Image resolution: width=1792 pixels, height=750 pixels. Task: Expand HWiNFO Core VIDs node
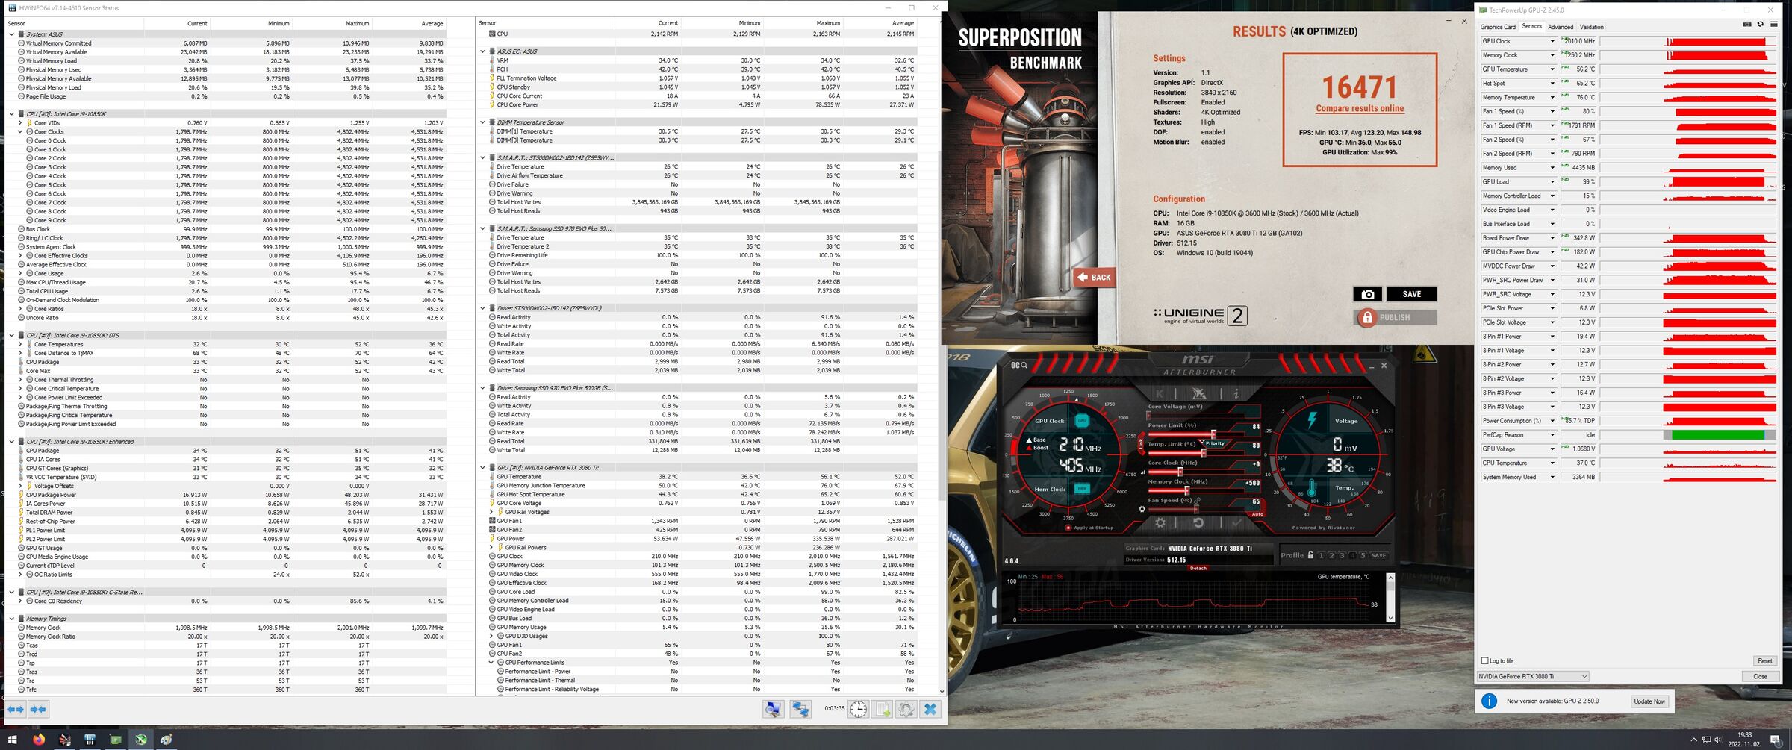[20, 123]
